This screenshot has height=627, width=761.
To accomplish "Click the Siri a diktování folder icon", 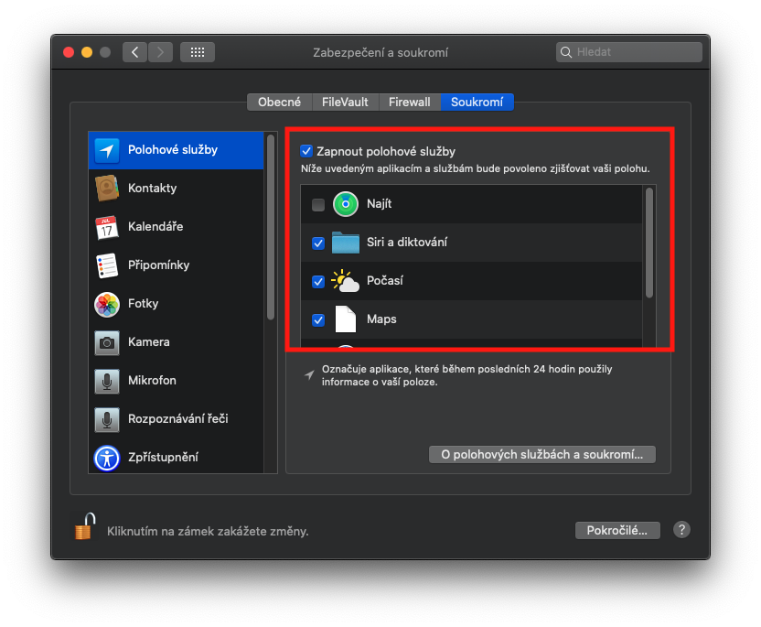I will point(346,243).
